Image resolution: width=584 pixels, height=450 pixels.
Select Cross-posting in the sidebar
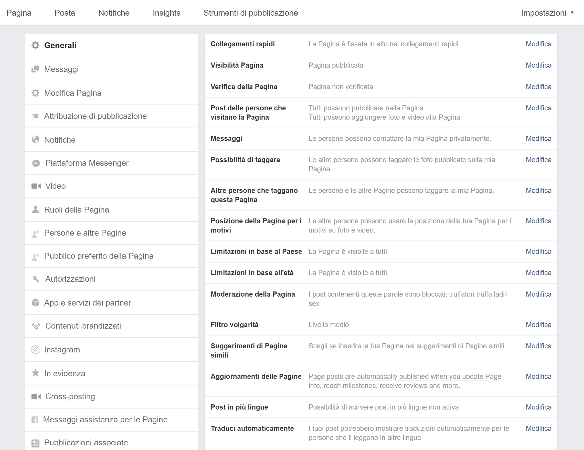coord(112,396)
